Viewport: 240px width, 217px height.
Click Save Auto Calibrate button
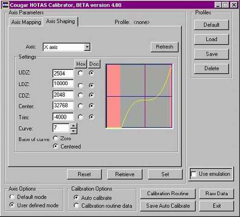(167, 206)
